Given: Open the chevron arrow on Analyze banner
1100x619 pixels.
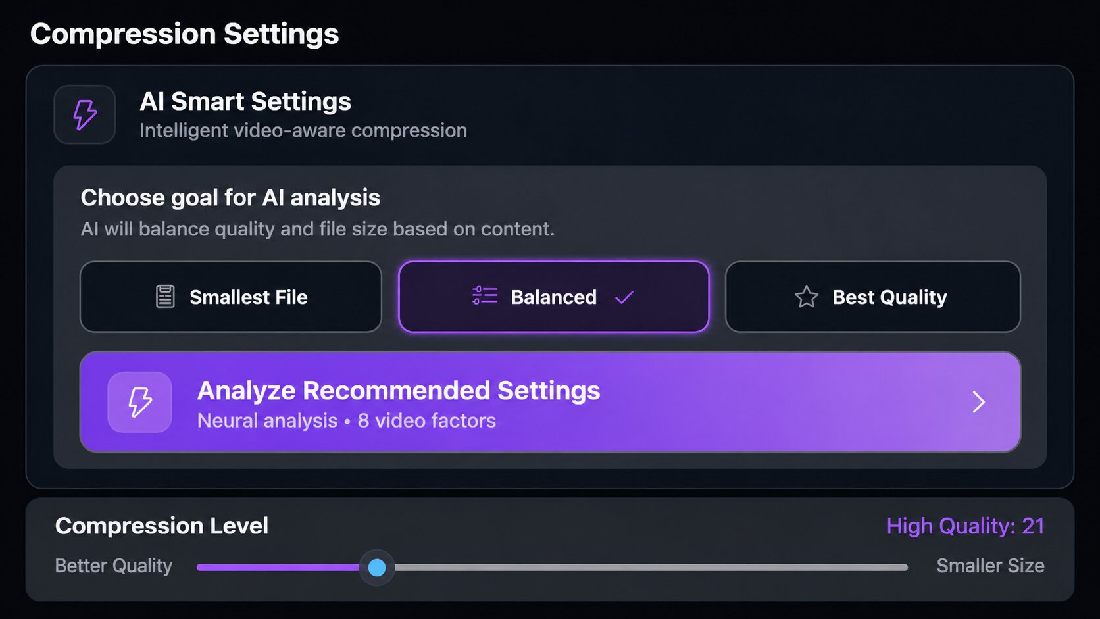Looking at the screenshot, I should [x=978, y=402].
